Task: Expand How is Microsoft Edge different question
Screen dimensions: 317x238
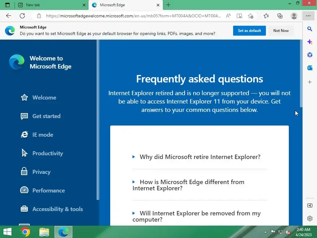Action: pos(189,185)
